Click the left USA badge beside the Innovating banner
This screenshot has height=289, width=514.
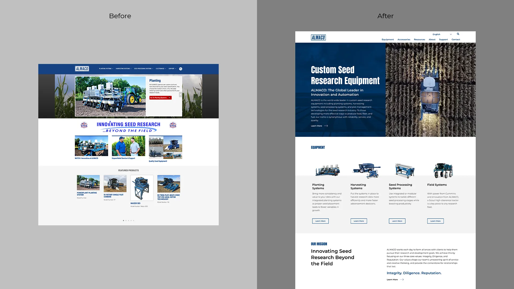click(84, 125)
